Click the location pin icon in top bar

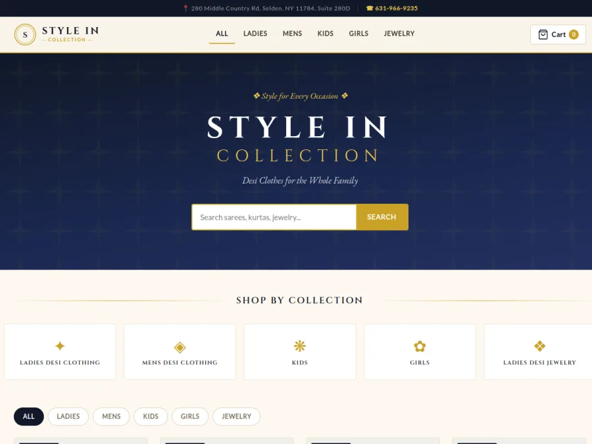coord(185,9)
